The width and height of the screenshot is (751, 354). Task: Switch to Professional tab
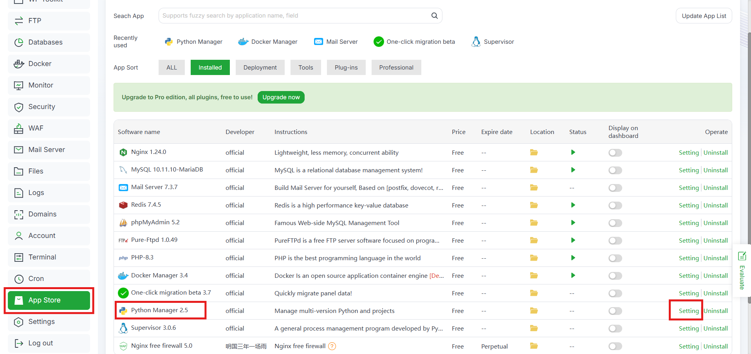click(x=396, y=68)
